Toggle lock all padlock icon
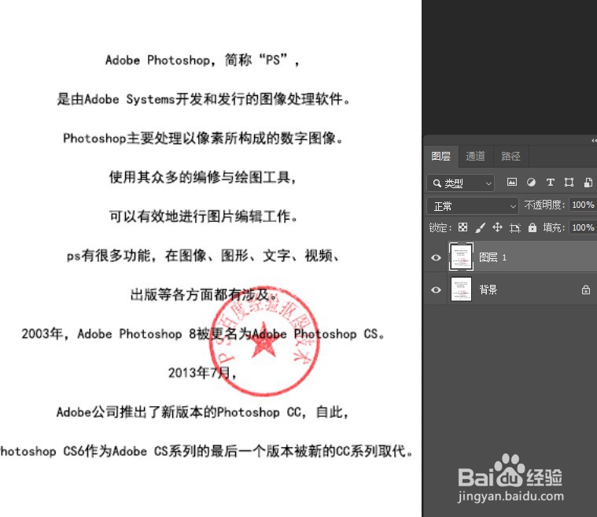Image resolution: width=597 pixels, height=517 pixels. click(533, 227)
